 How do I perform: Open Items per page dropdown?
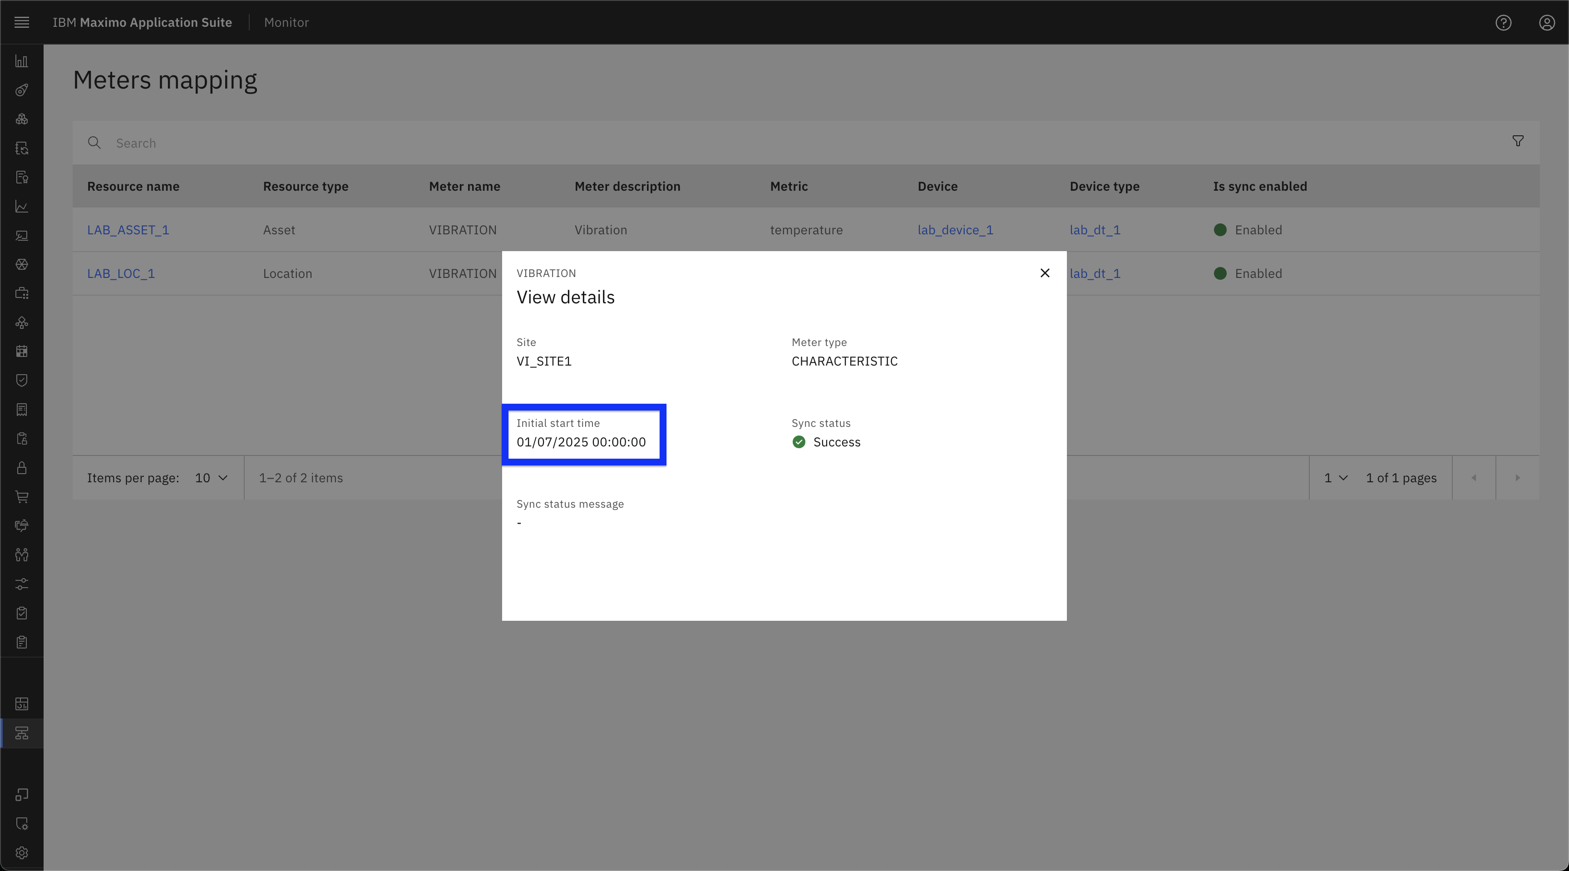pyautogui.click(x=212, y=478)
